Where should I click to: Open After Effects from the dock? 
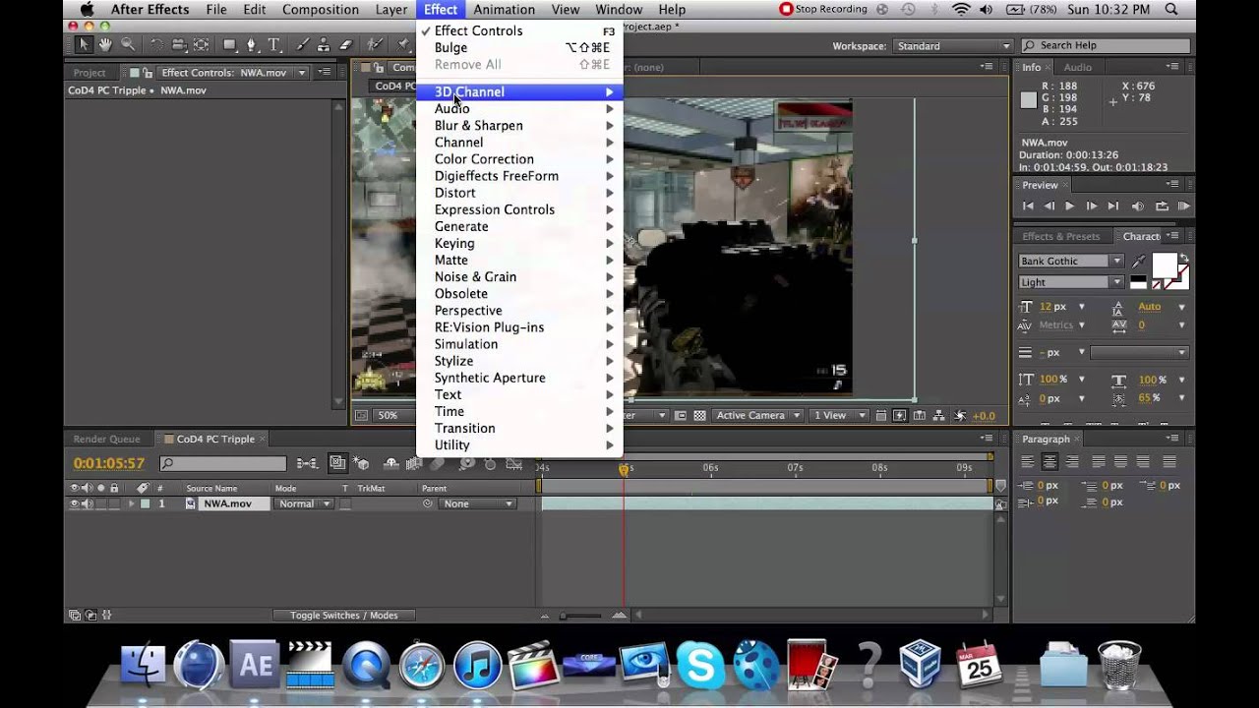pyautogui.click(x=255, y=665)
